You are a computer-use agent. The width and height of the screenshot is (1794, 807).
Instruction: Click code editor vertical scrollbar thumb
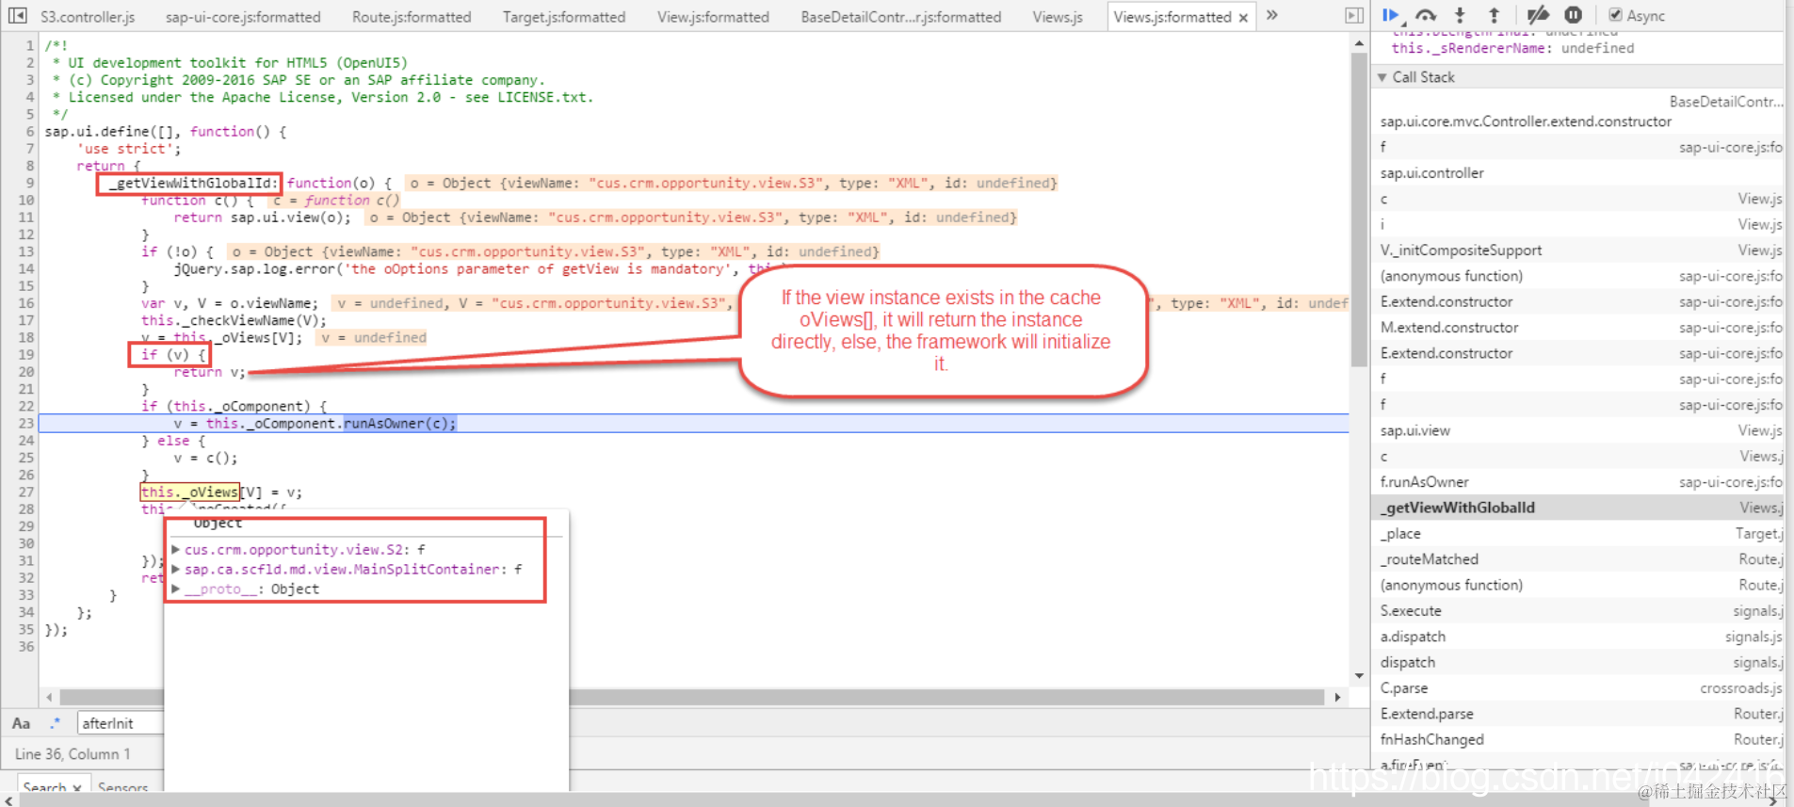click(1359, 210)
